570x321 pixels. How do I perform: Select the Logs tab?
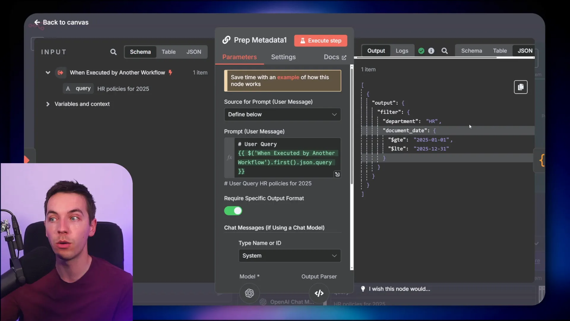402,51
